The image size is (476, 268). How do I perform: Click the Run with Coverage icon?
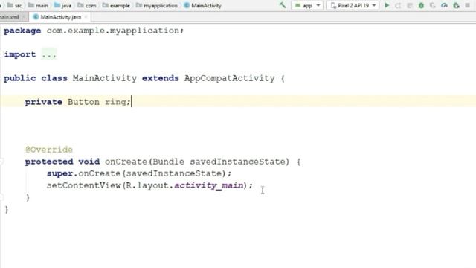433,5
